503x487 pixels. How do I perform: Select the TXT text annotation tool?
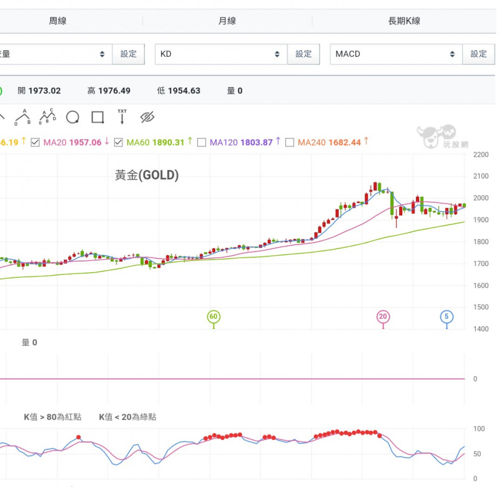pyautogui.click(x=122, y=116)
